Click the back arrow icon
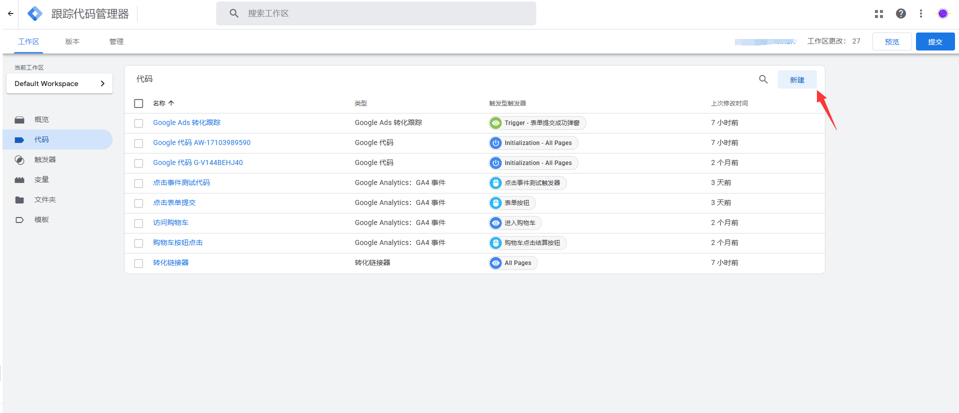Image resolution: width=959 pixels, height=413 pixels. coord(11,14)
